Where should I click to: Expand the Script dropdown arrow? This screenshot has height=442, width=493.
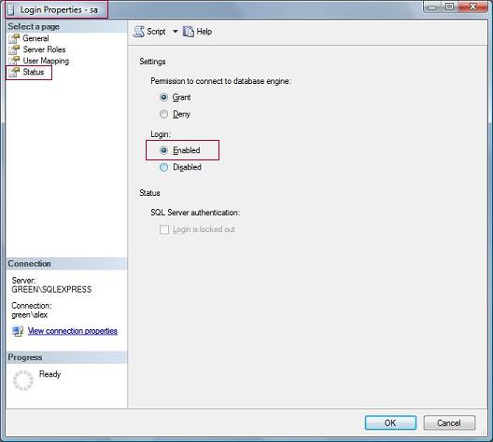pos(176,32)
